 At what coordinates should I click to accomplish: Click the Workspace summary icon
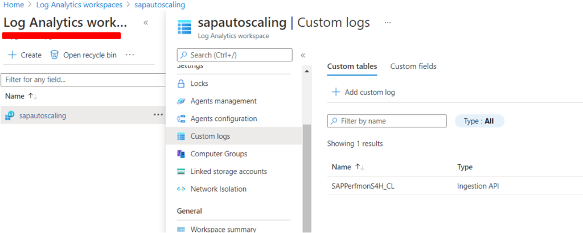point(181,229)
